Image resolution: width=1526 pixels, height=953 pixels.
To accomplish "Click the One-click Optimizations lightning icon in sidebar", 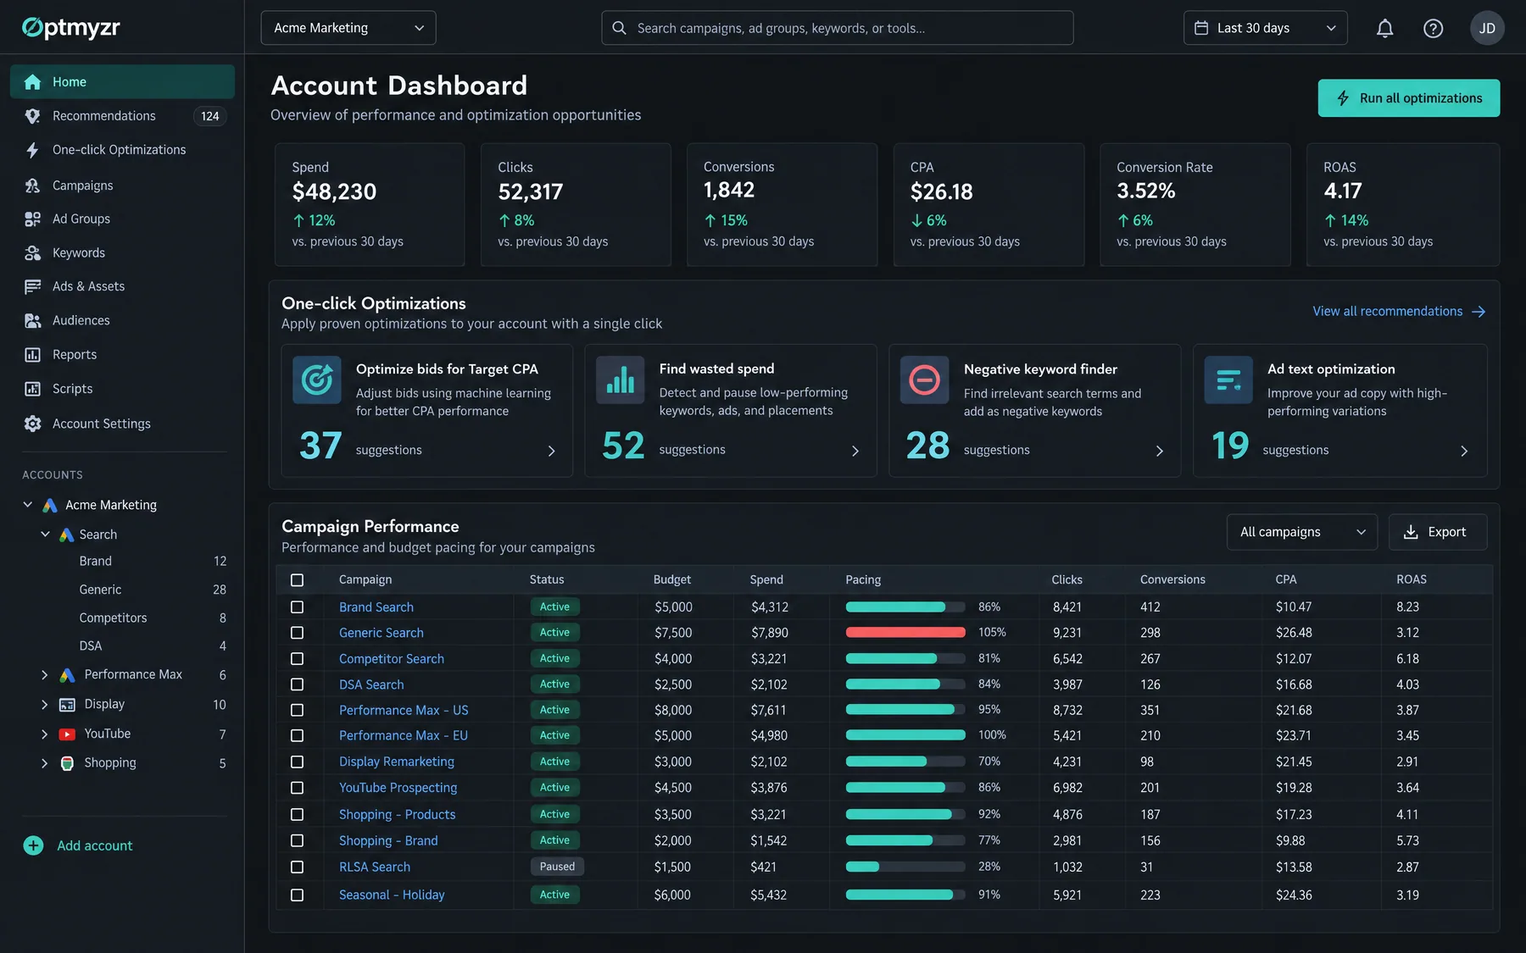I will (x=33, y=150).
